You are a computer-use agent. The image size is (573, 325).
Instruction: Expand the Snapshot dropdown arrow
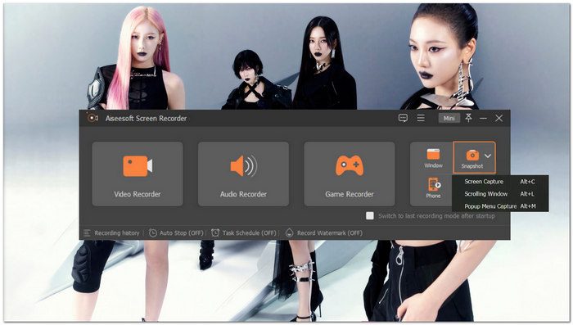pyautogui.click(x=488, y=156)
